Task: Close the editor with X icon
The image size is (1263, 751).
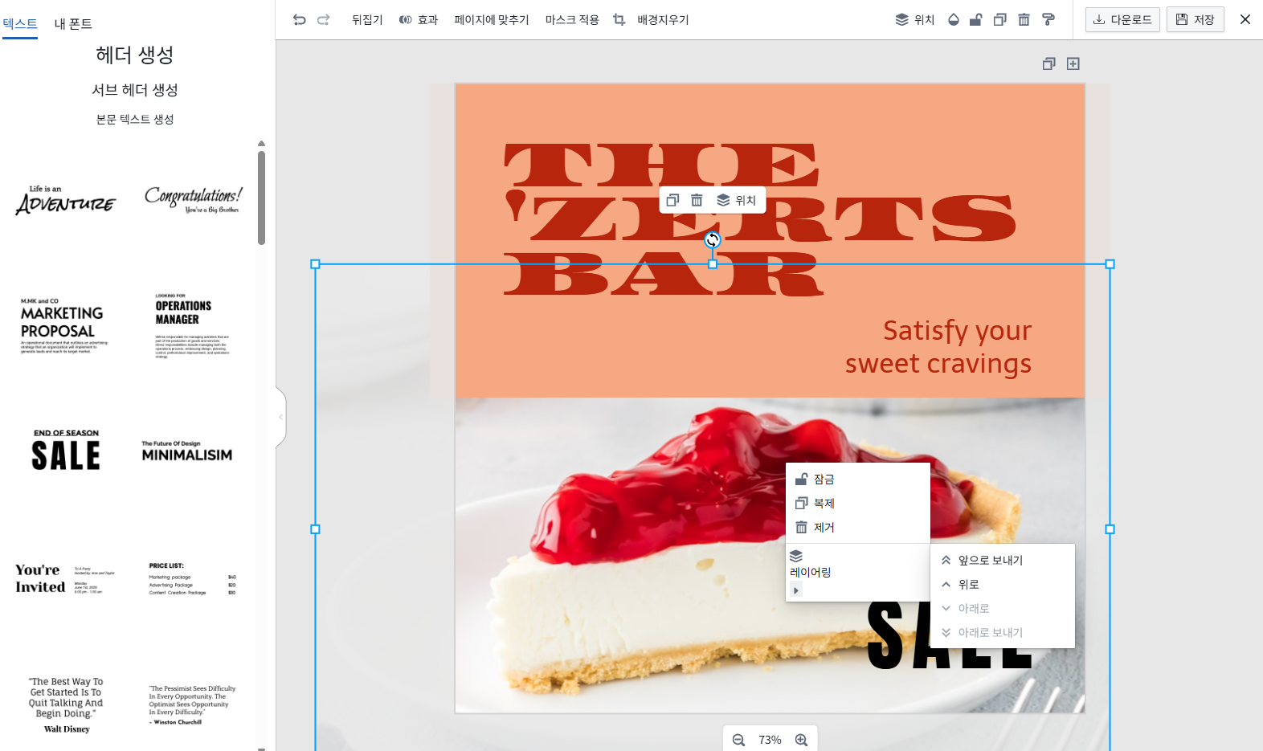Action: tap(1245, 19)
